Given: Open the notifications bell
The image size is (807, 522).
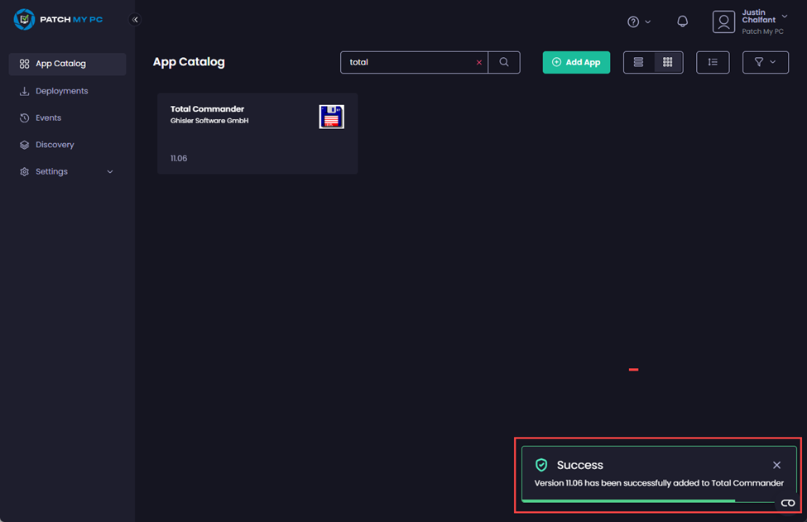Looking at the screenshot, I should coord(682,22).
